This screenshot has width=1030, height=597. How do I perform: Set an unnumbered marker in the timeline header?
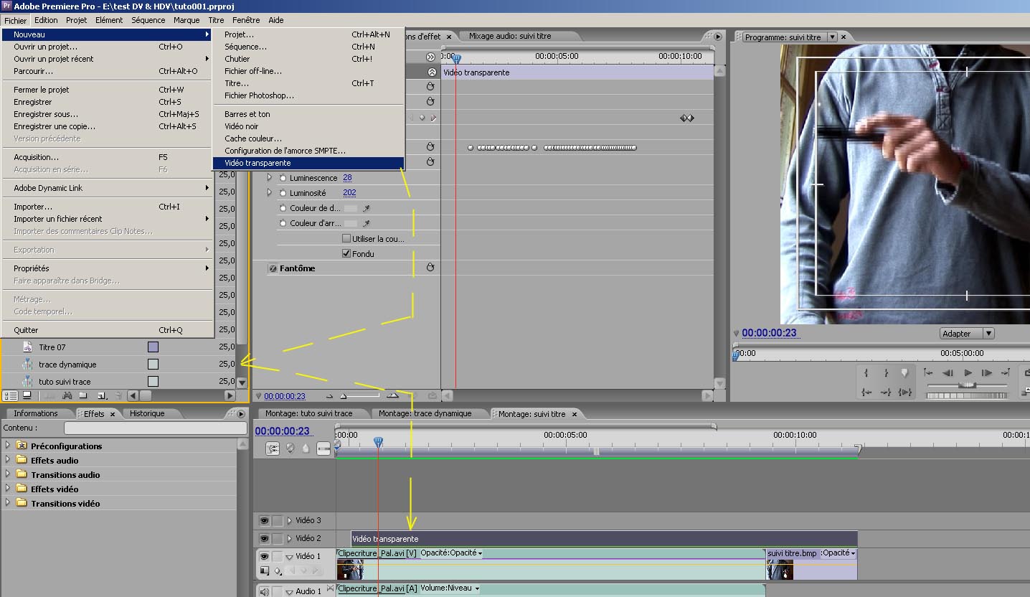pyautogui.click(x=306, y=448)
